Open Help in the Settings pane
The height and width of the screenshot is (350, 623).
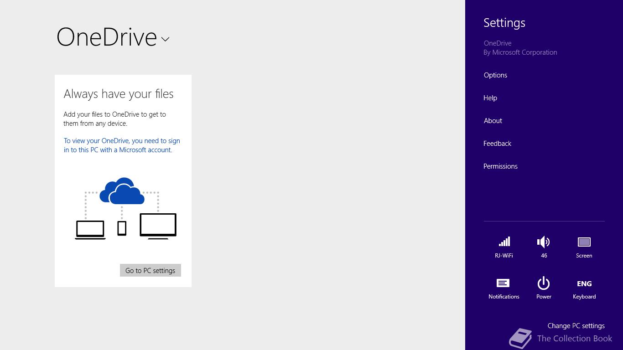coord(490,98)
